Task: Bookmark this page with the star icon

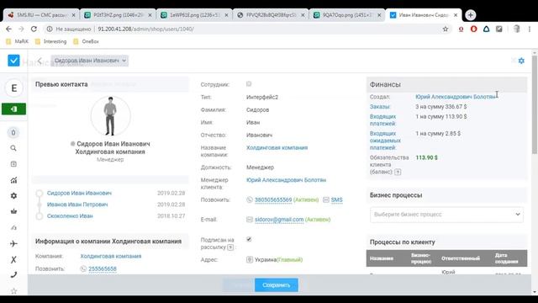Action: [x=446, y=29]
